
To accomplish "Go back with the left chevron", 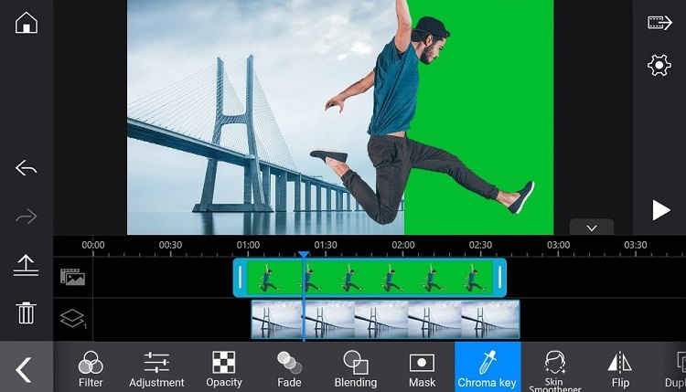I will [x=25, y=368].
